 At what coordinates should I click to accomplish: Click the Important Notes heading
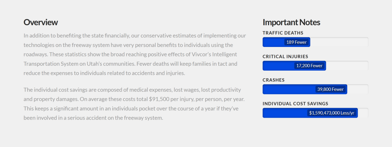pyautogui.click(x=291, y=22)
